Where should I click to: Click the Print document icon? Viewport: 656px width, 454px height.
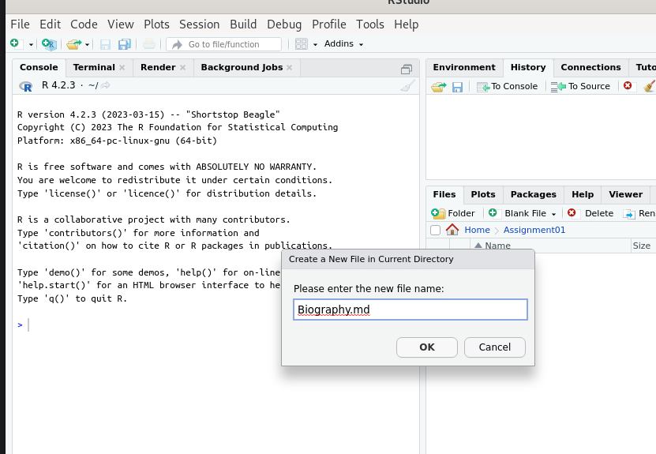click(149, 44)
